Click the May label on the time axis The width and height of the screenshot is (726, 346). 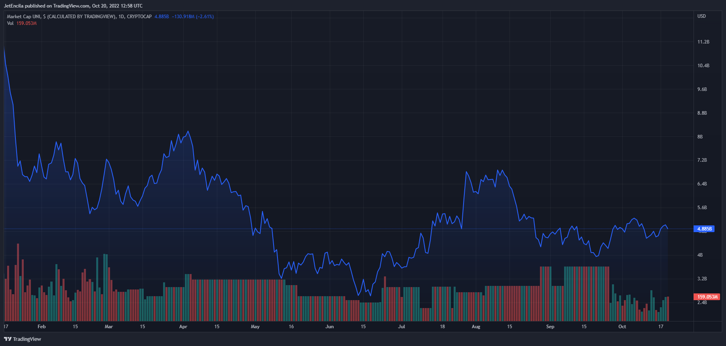[x=255, y=327]
